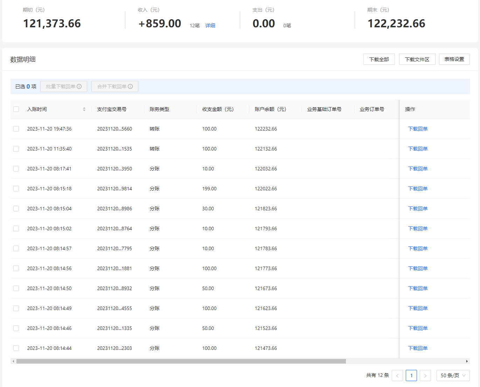Click the 批量下载回单 button
Screen dimensions: 480x387
pos(64,86)
